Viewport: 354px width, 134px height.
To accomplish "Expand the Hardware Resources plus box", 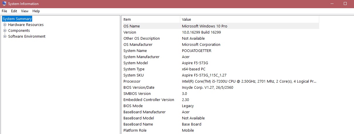I will coord(5,25).
